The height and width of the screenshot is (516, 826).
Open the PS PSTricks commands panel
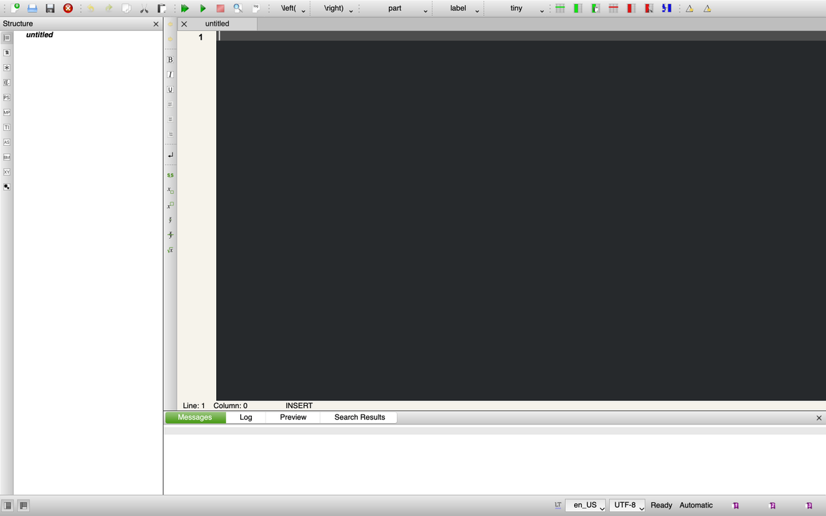[x=6, y=98]
